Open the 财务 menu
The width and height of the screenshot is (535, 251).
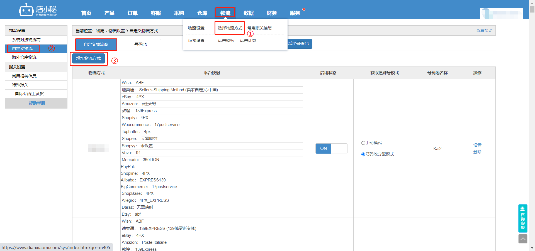(272, 13)
